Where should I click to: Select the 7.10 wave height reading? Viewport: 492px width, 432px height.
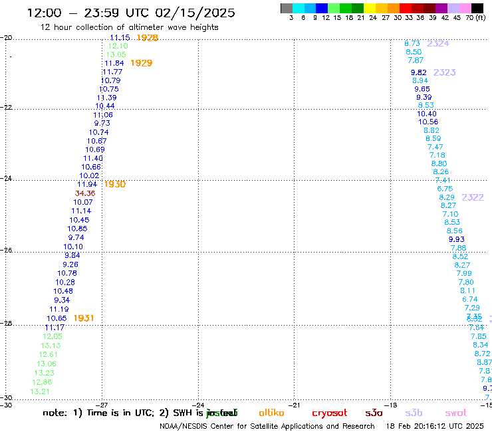click(x=450, y=214)
